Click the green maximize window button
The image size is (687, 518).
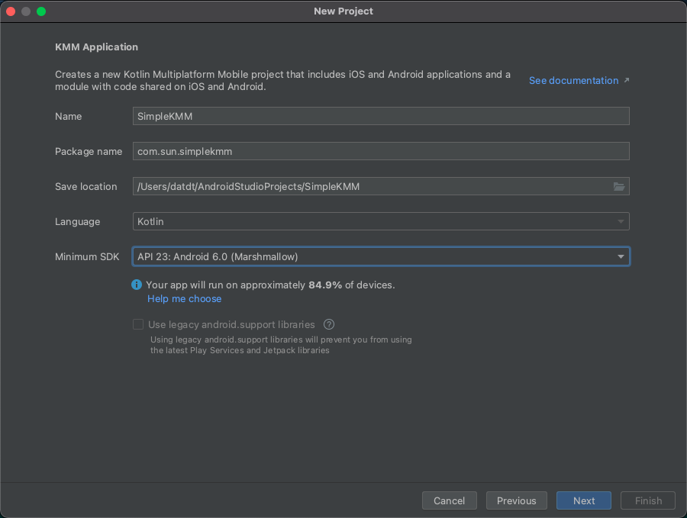pyautogui.click(x=41, y=11)
